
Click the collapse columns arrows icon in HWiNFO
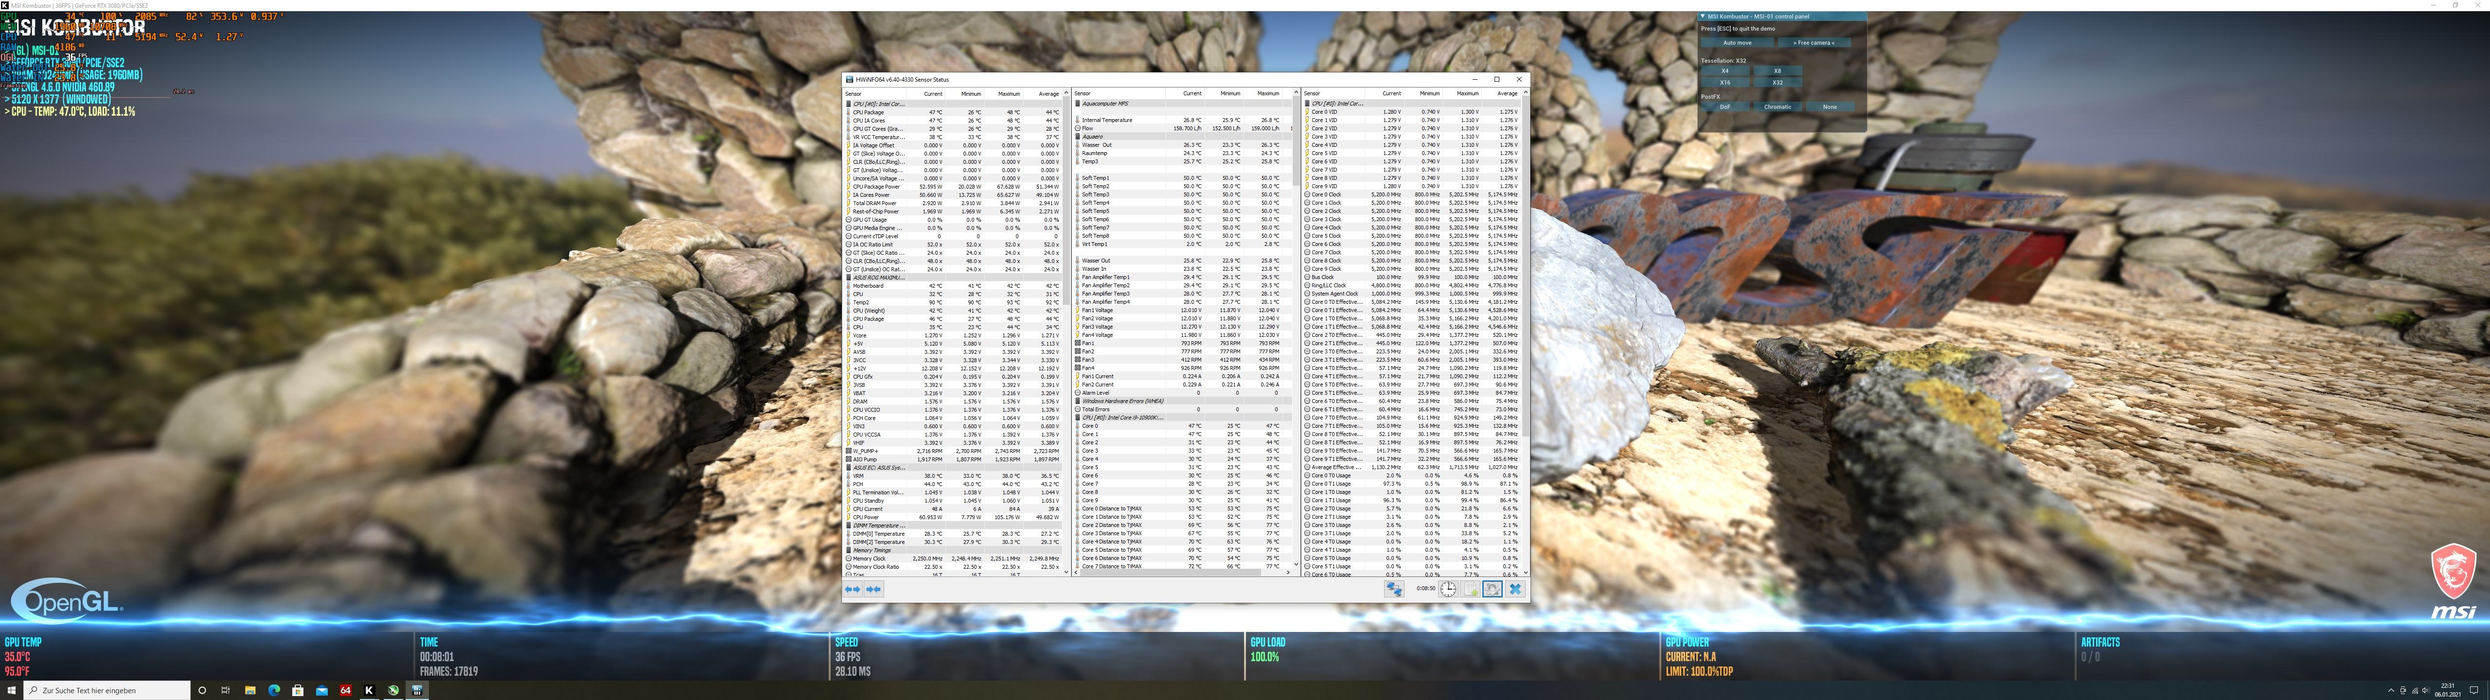pyautogui.click(x=873, y=589)
